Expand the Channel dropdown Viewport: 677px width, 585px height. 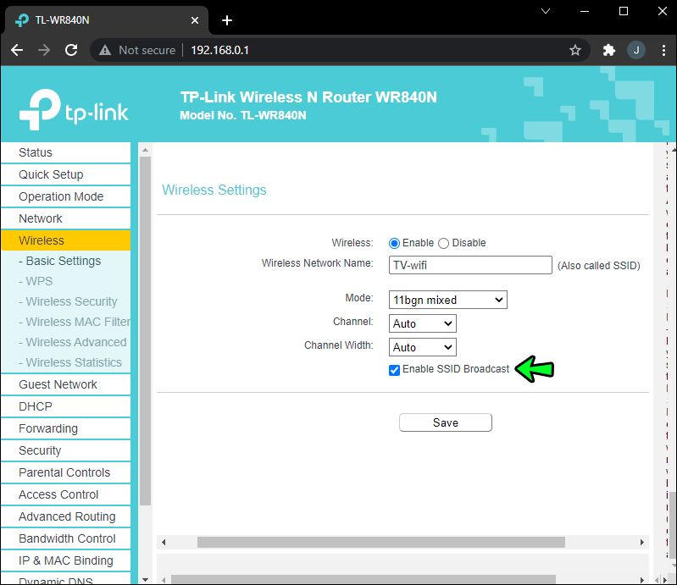[422, 323]
